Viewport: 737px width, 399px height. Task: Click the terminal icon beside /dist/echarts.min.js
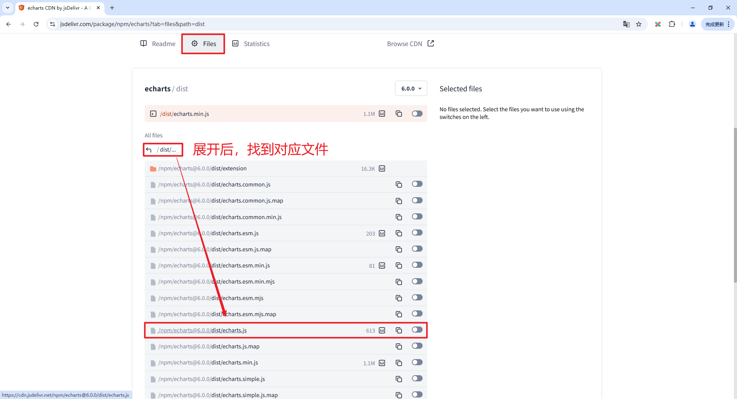tap(153, 114)
